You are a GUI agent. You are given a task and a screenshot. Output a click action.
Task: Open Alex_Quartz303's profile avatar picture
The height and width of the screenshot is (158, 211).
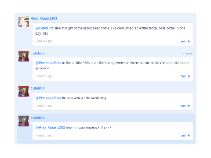24,22
